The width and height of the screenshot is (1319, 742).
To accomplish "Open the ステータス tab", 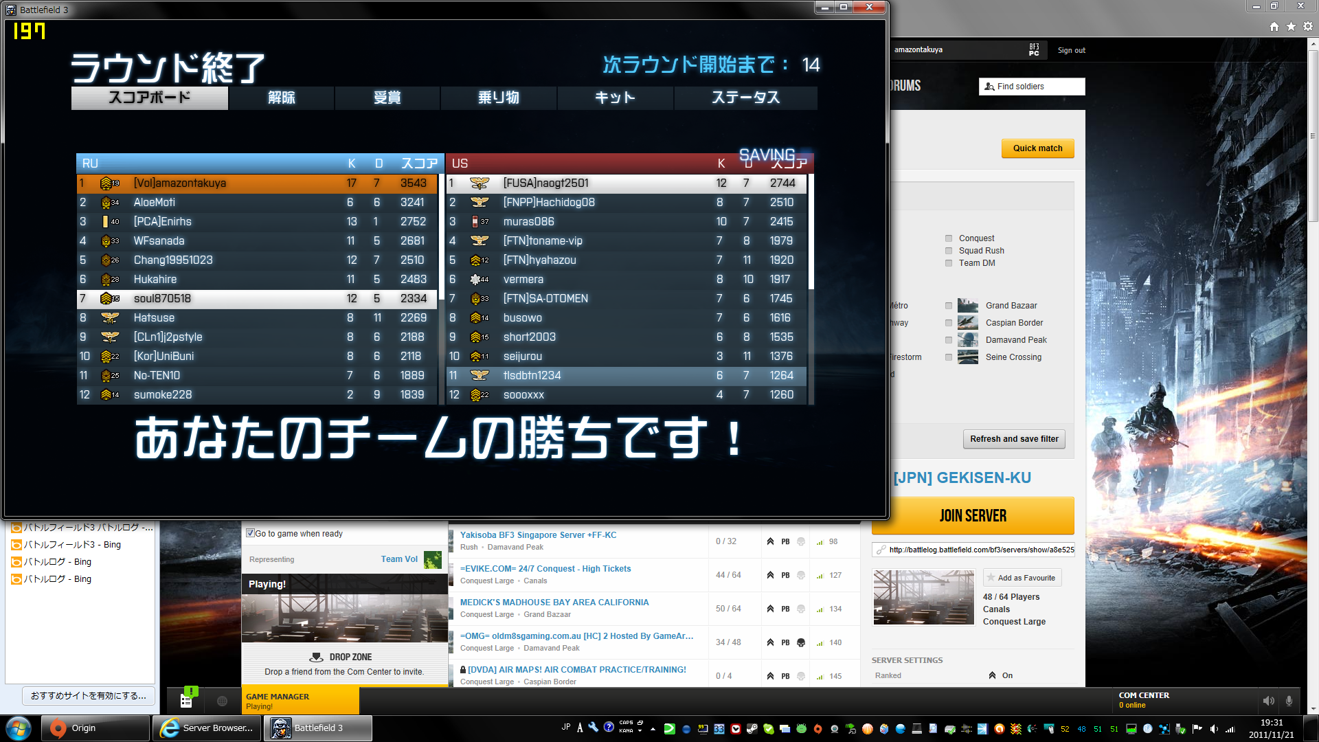I will [x=745, y=98].
